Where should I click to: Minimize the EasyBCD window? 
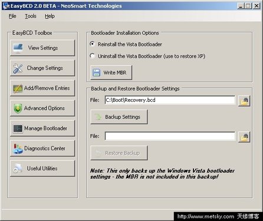241,6
